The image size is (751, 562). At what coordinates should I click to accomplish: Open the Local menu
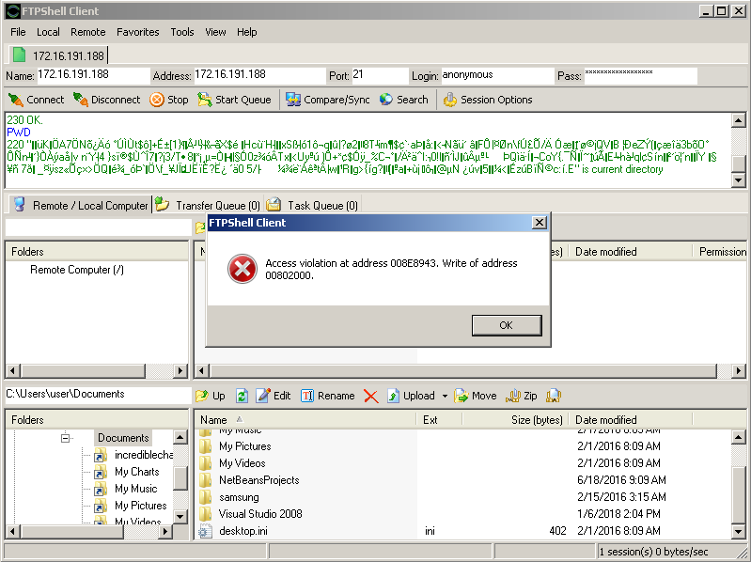48,32
